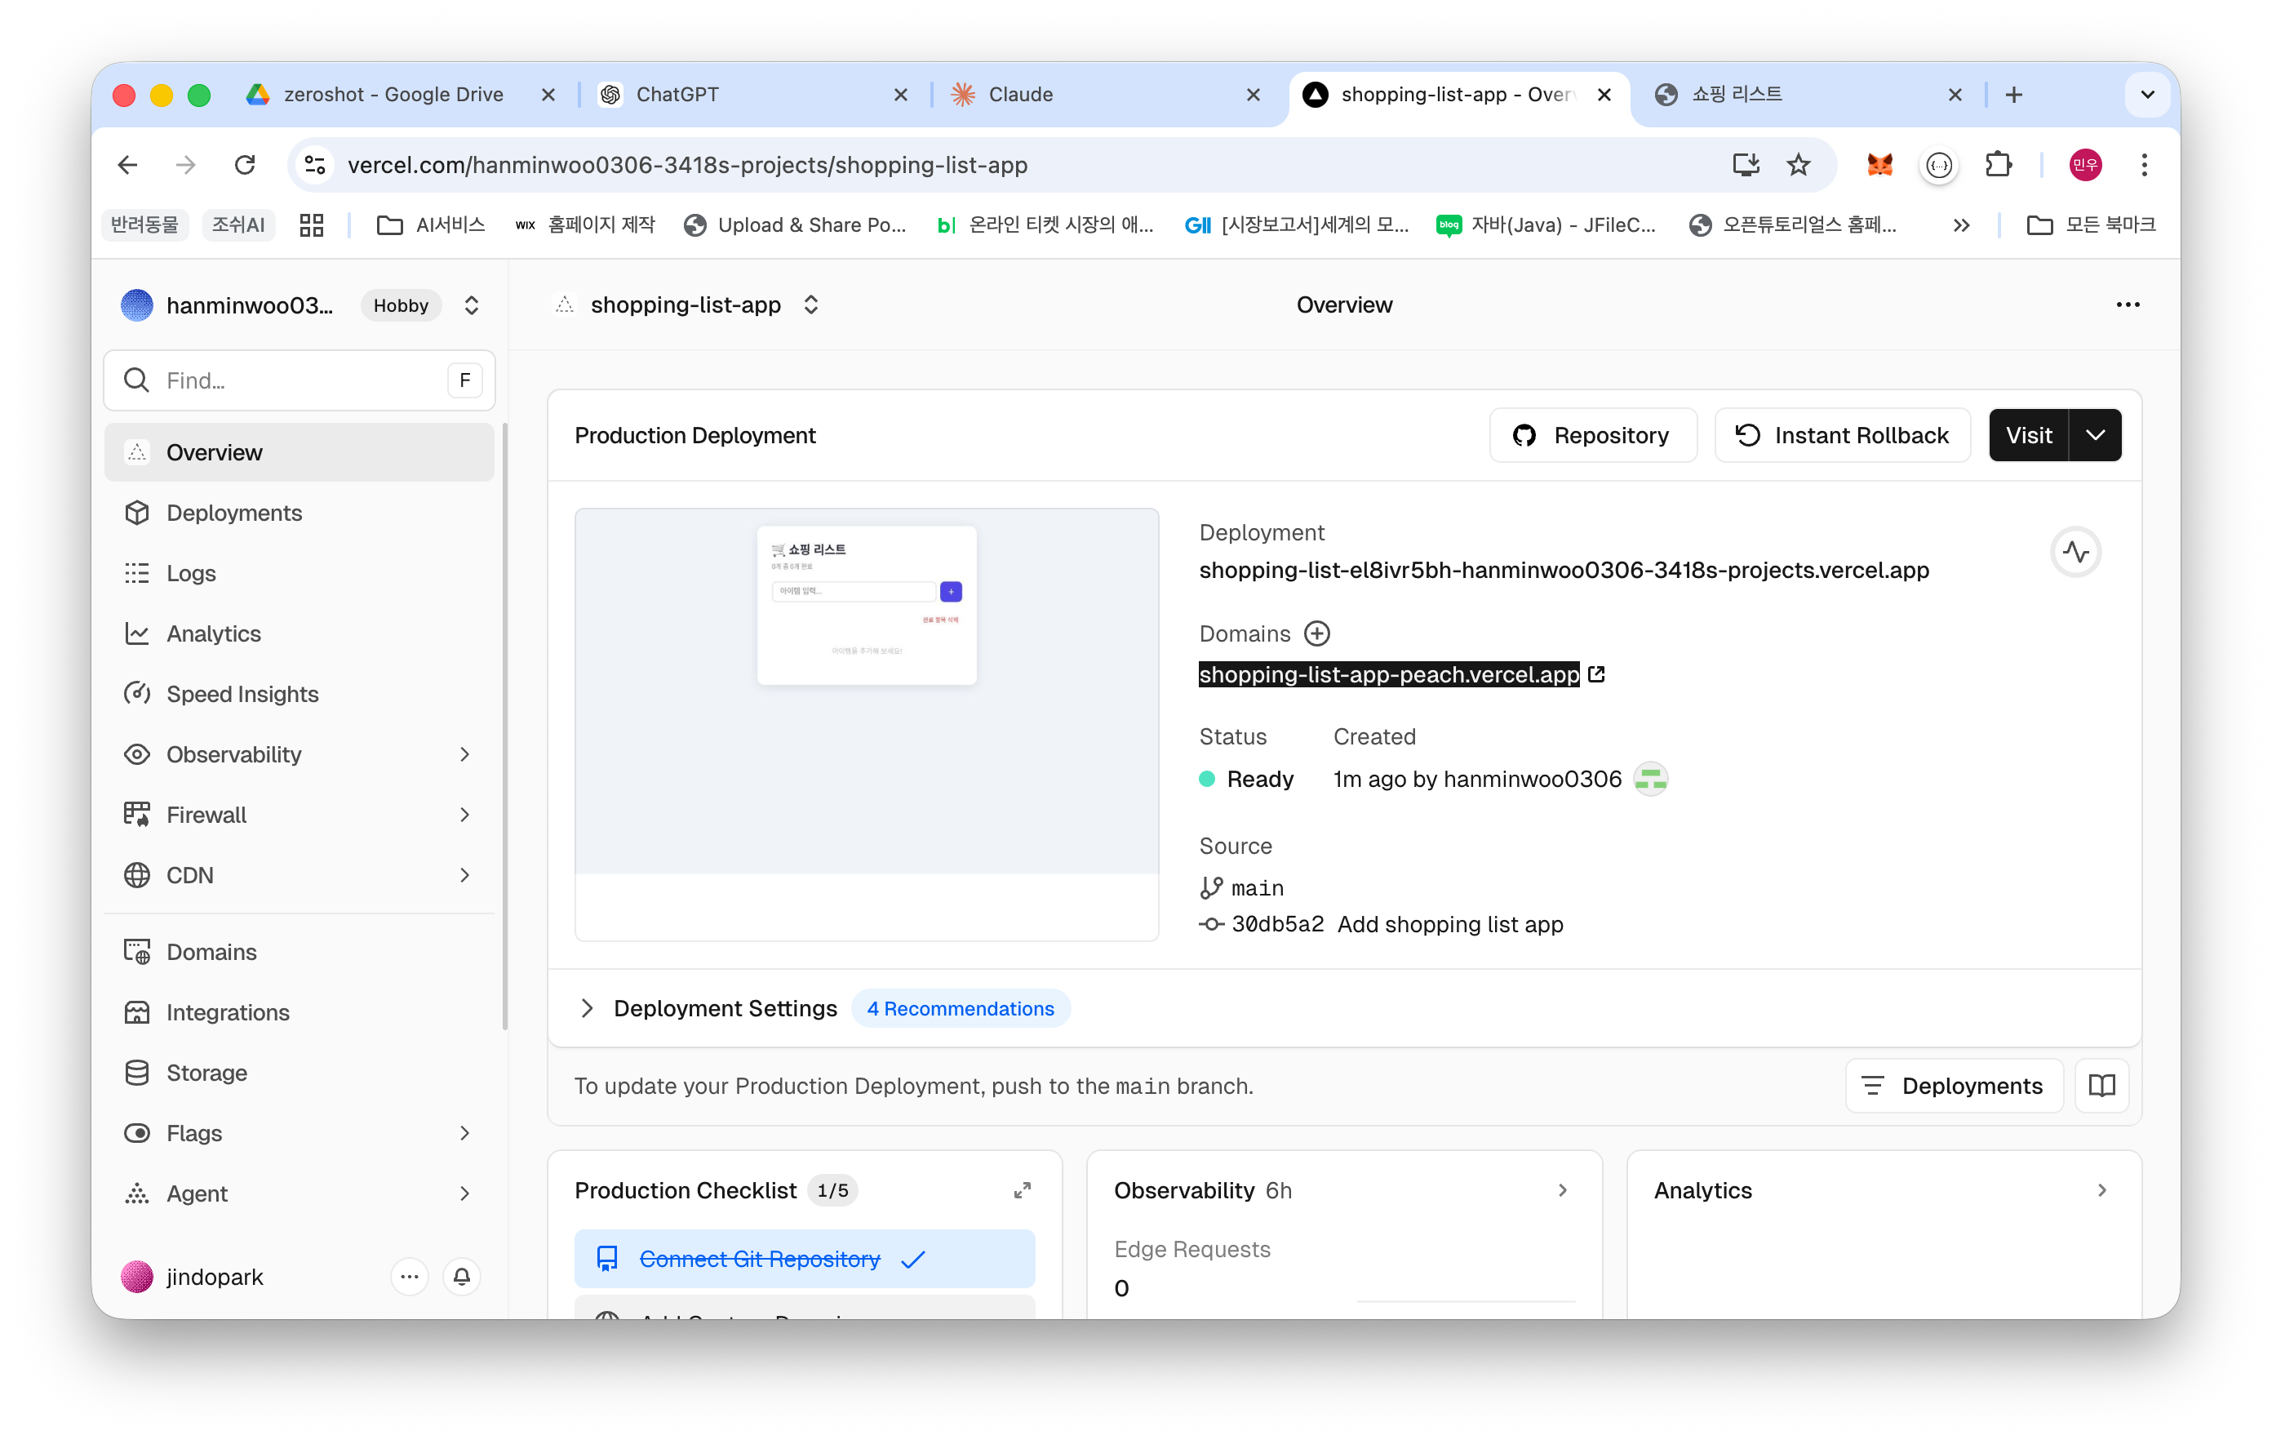Expand the Production Checklist panel
2272x1440 pixels.
click(x=1022, y=1191)
